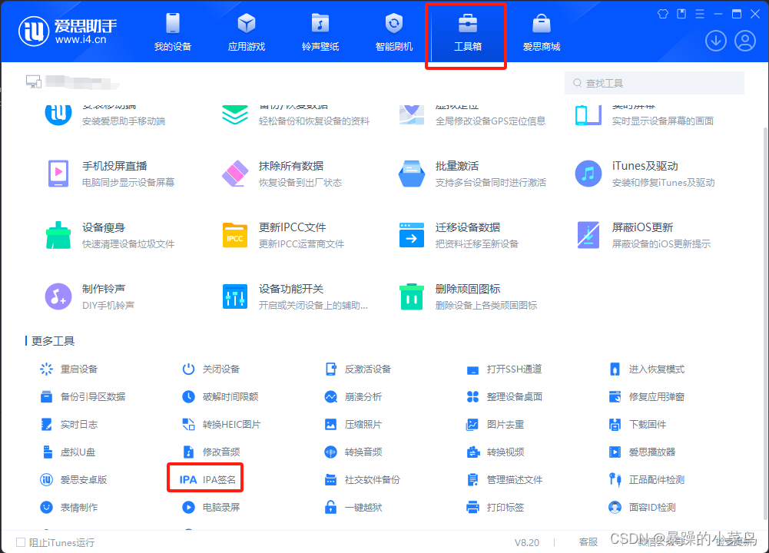The height and width of the screenshot is (553, 769).
Task: Open 一键越狱 jailbreak tool
Action: point(353,508)
